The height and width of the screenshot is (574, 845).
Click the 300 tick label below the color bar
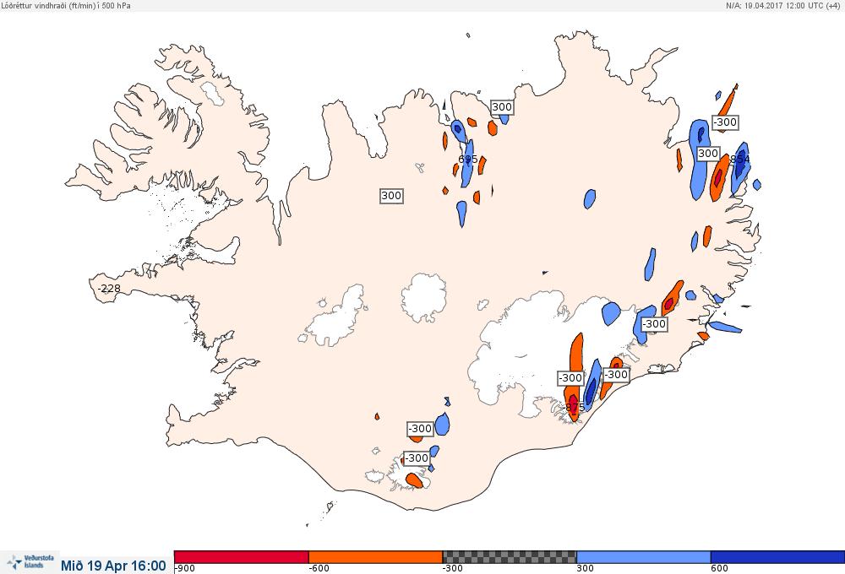(x=586, y=569)
